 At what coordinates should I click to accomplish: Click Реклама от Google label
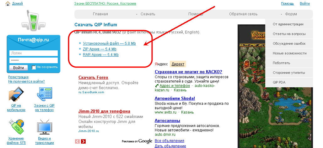tap(137, 141)
